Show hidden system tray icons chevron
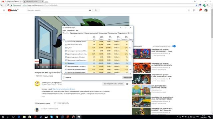The width and height of the screenshot is (213, 119). tap(177, 117)
